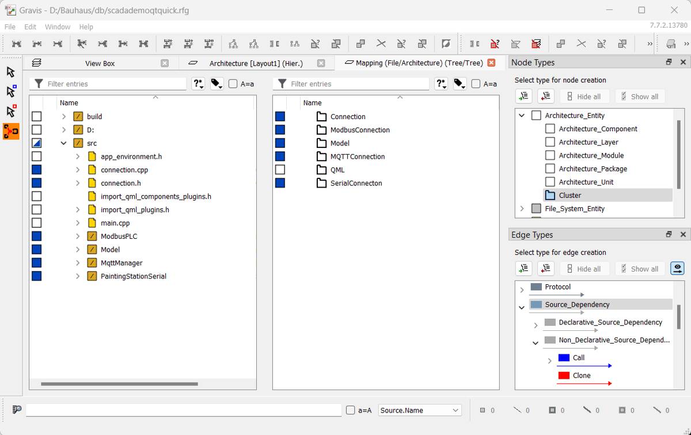Image resolution: width=691 pixels, height=435 pixels.
Task: Collapse the src folder node
Action: [64, 143]
